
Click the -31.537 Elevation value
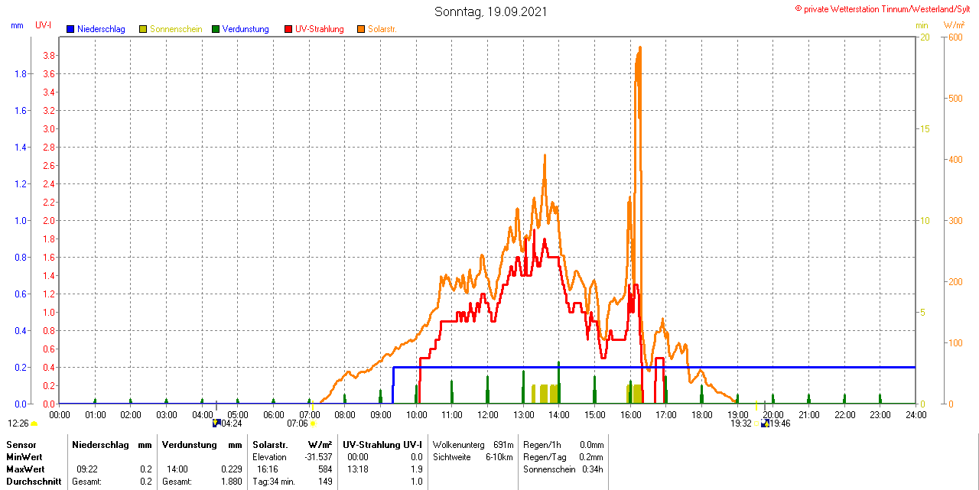pyautogui.click(x=317, y=456)
